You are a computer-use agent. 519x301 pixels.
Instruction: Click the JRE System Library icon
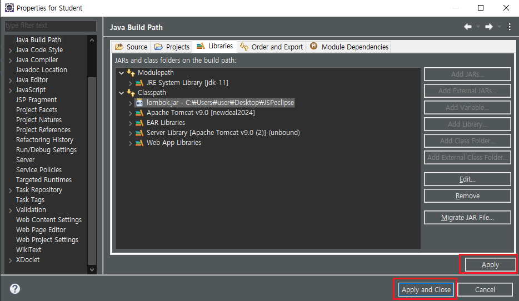point(139,83)
